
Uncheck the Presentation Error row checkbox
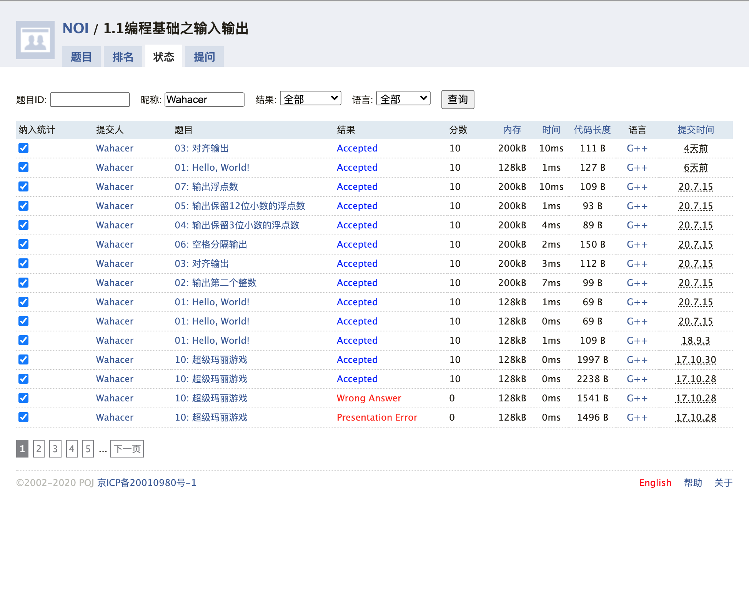click(x=23, y=417)
